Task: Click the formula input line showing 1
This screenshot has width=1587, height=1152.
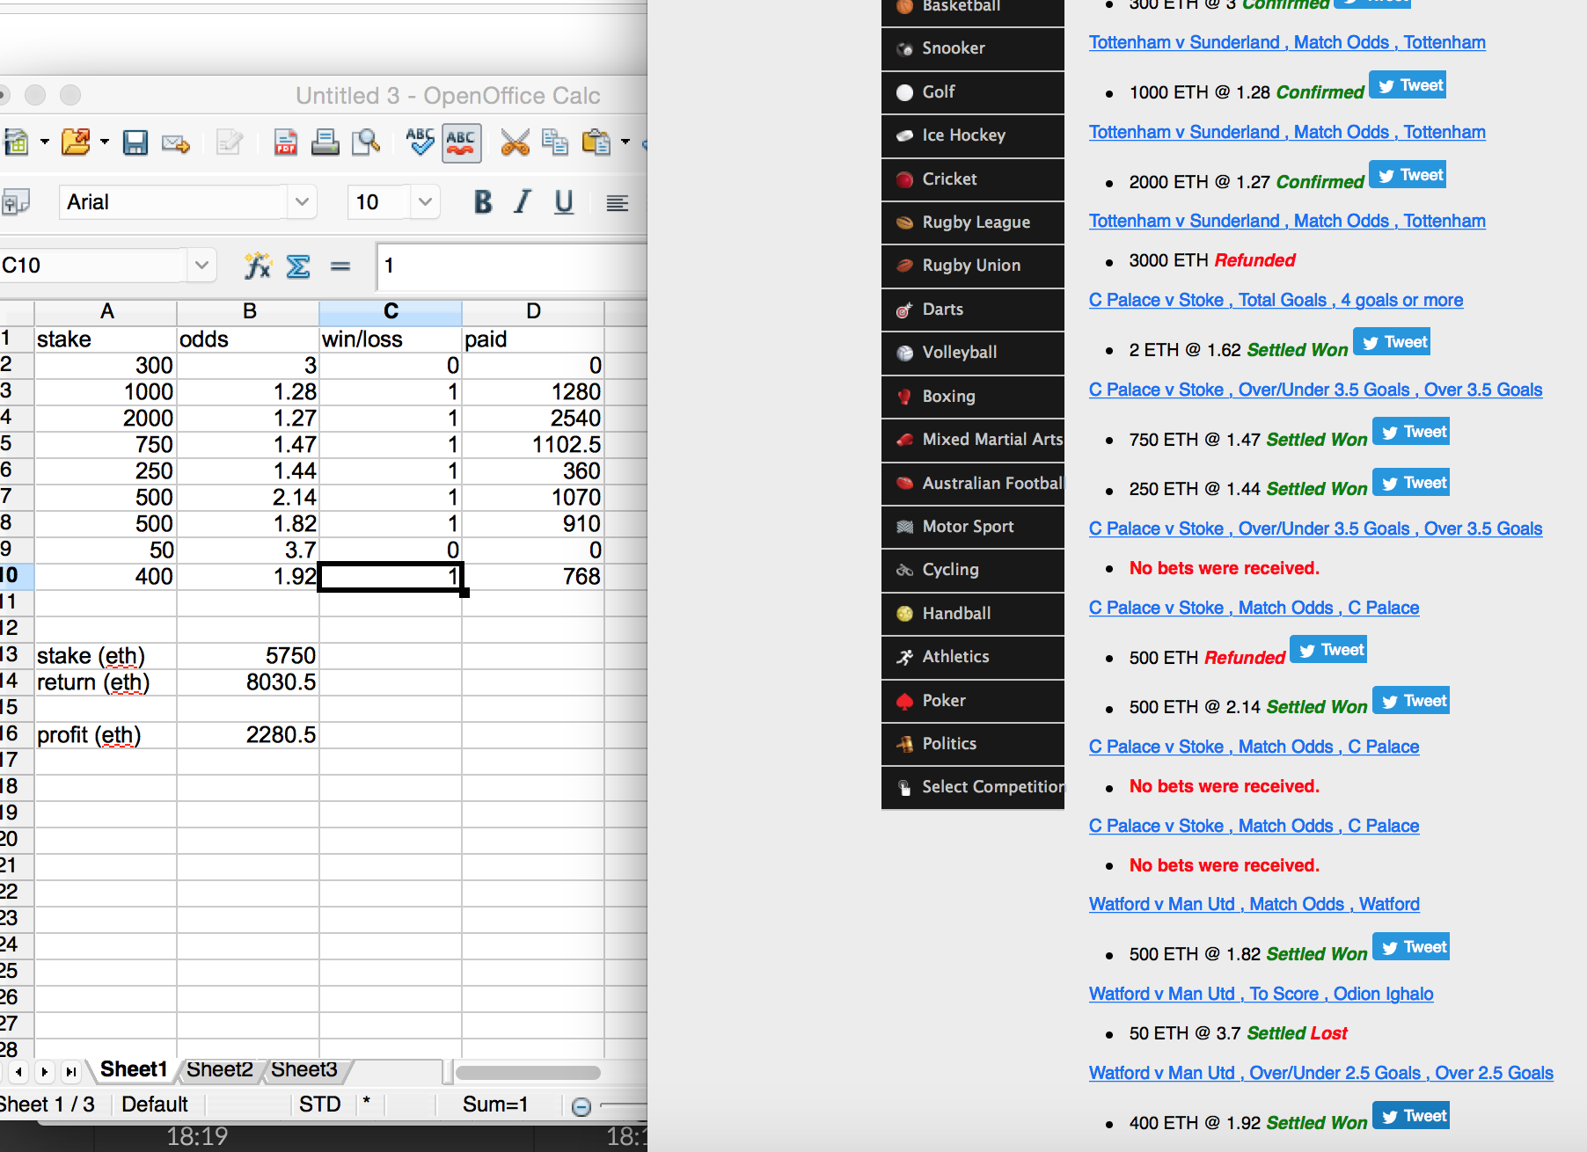Action: tap(513, 266)
